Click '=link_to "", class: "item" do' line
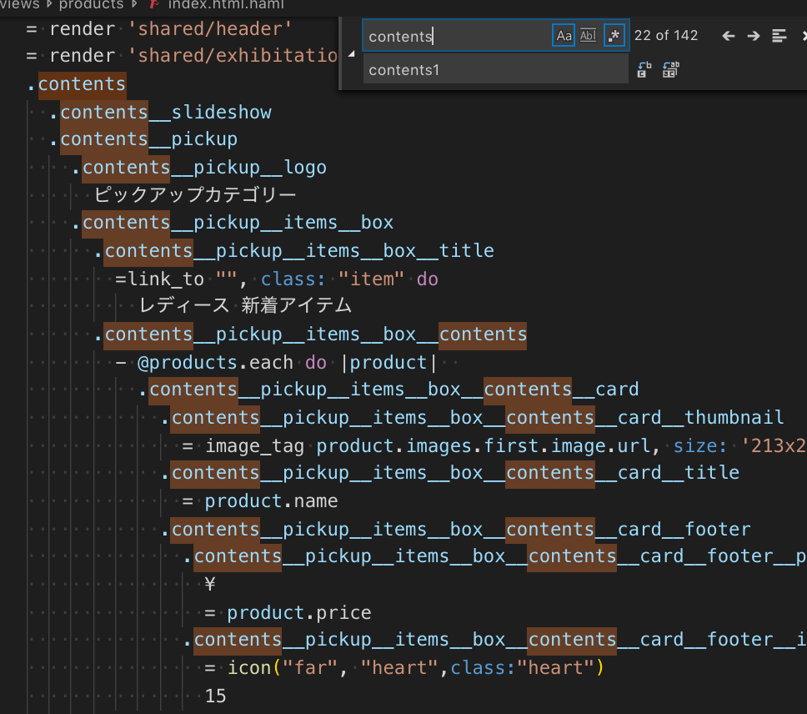Image resolution: width=807 pixels, height=714 pixels. (277, 279)
